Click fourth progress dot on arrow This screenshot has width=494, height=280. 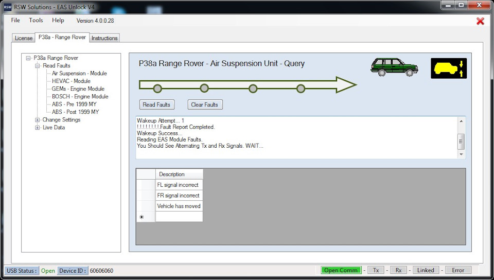coord(301,89)
